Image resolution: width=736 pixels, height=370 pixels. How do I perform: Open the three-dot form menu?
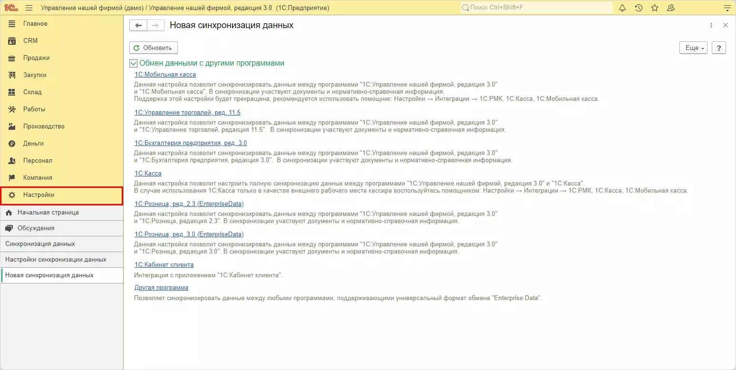tap(711, 26)
